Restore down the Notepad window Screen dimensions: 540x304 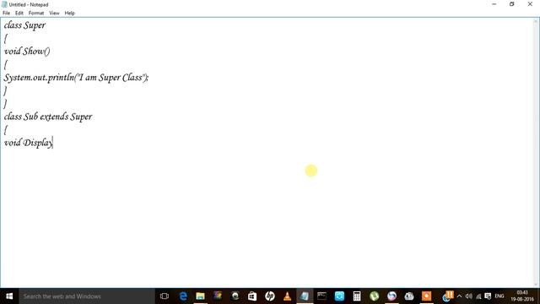[x=512, y=4]
